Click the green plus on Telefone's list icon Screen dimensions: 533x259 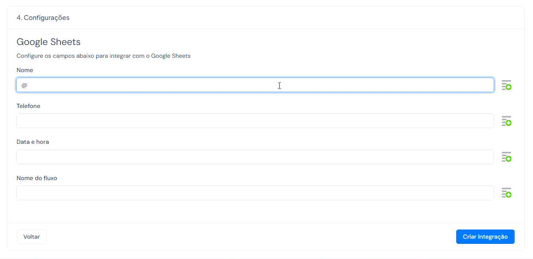click(x=509, y=123)
